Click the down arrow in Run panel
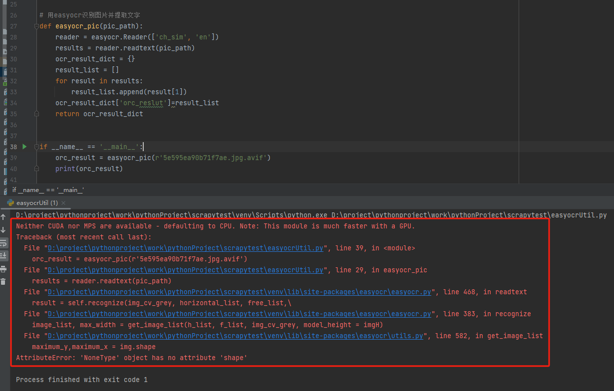 [x=3, y=230]
